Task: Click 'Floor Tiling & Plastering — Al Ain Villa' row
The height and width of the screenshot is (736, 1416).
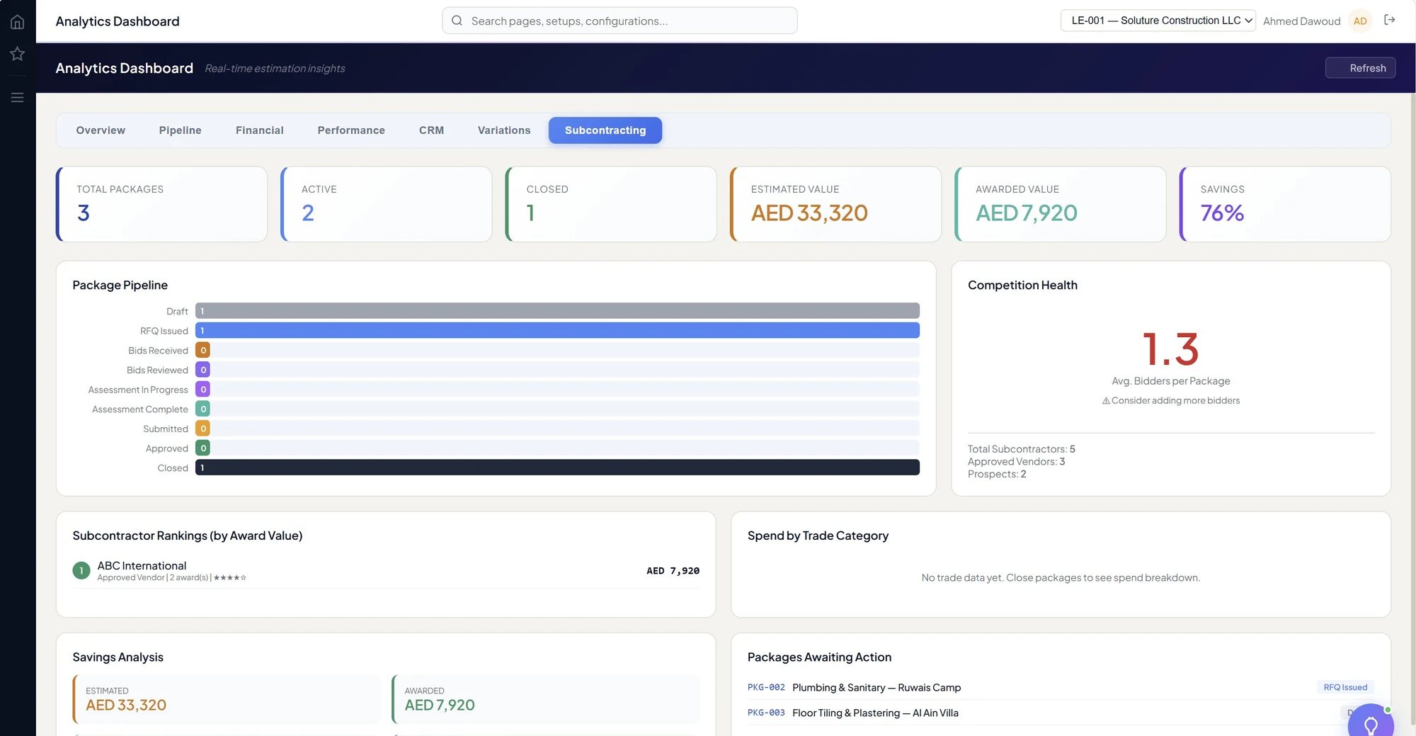Action: pyautogui.click(x=1061, y=713)
